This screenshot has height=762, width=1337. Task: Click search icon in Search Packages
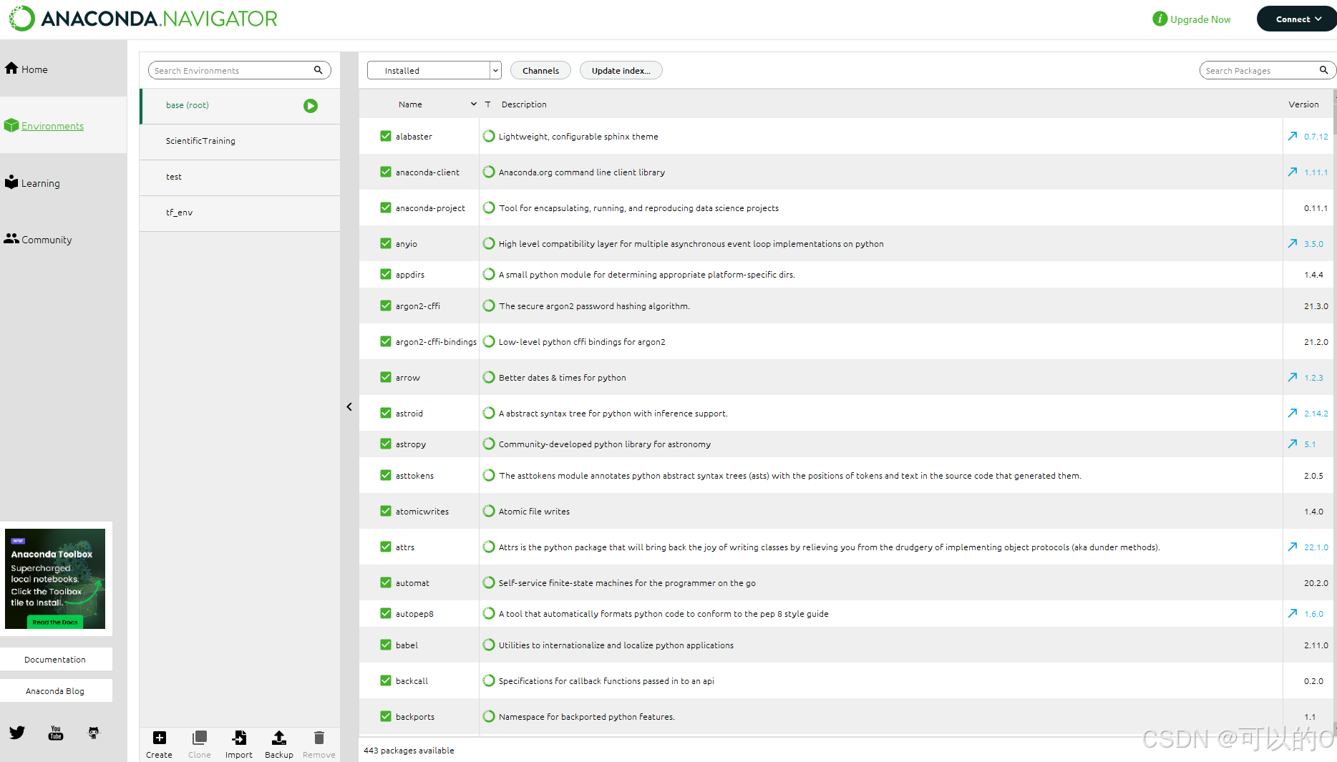pyautogui.click(x=1324, y=70)
